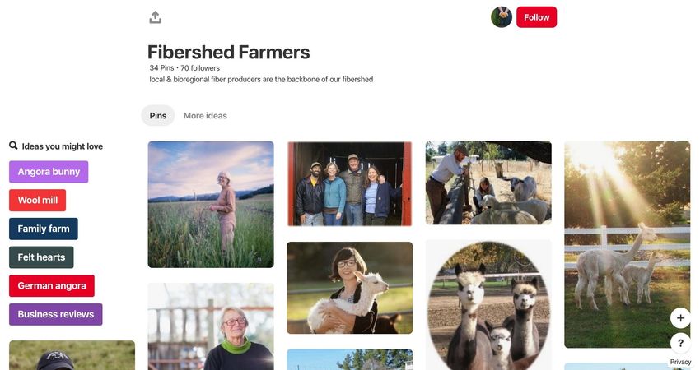This screenshot has width=700, height=370.
Task: Click the plus add button
Action: [x=680, y=318]
